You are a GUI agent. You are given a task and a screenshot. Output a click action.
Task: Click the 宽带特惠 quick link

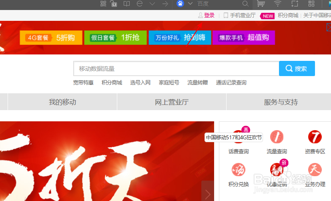tap(83, 82)
